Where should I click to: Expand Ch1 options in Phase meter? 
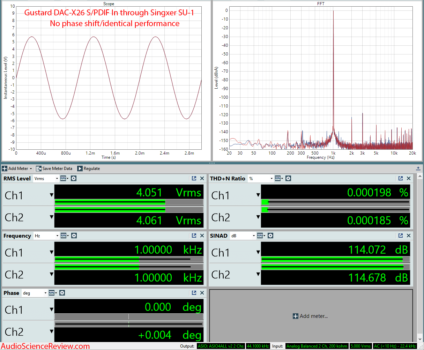tap(51, 310)
